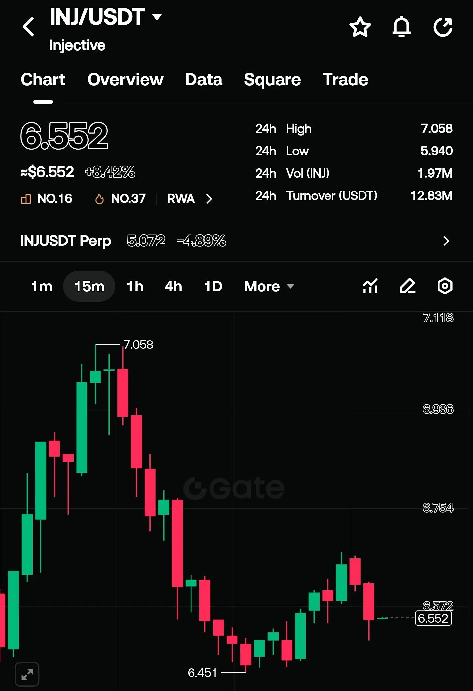The image size is (473, 691).
Task: Select the 15m timeframe
Action: [x=89, y=286]
